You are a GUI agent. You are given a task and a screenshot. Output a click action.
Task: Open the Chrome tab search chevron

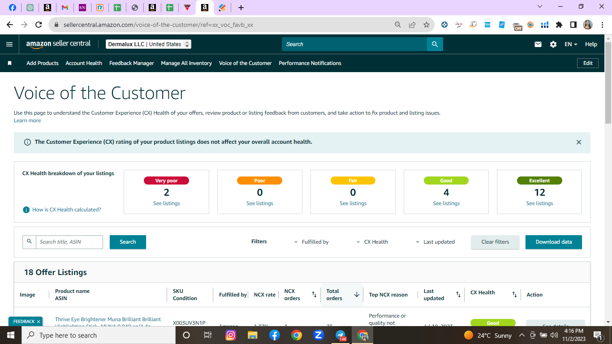click(540, 7)
